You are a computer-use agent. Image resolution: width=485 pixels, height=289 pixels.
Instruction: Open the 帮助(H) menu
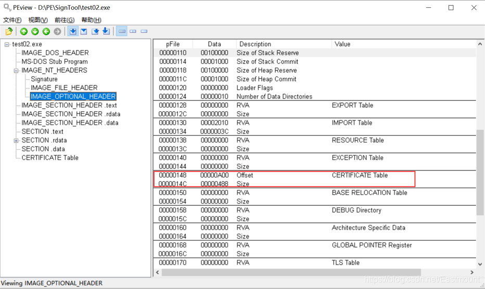tap(91, 20)
